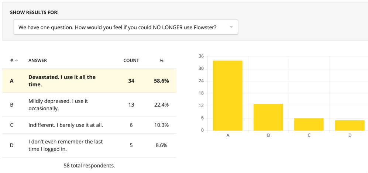
Task: Select the Indifferent answer row
Action: click(89, 125)
